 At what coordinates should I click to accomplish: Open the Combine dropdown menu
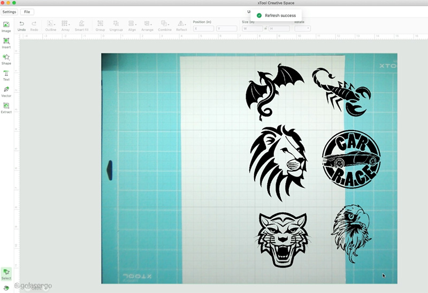[x=165, y=24]
